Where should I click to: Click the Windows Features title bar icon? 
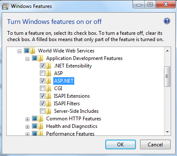(5, 6)
